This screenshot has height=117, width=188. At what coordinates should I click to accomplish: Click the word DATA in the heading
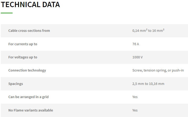(x=51, y=5)
